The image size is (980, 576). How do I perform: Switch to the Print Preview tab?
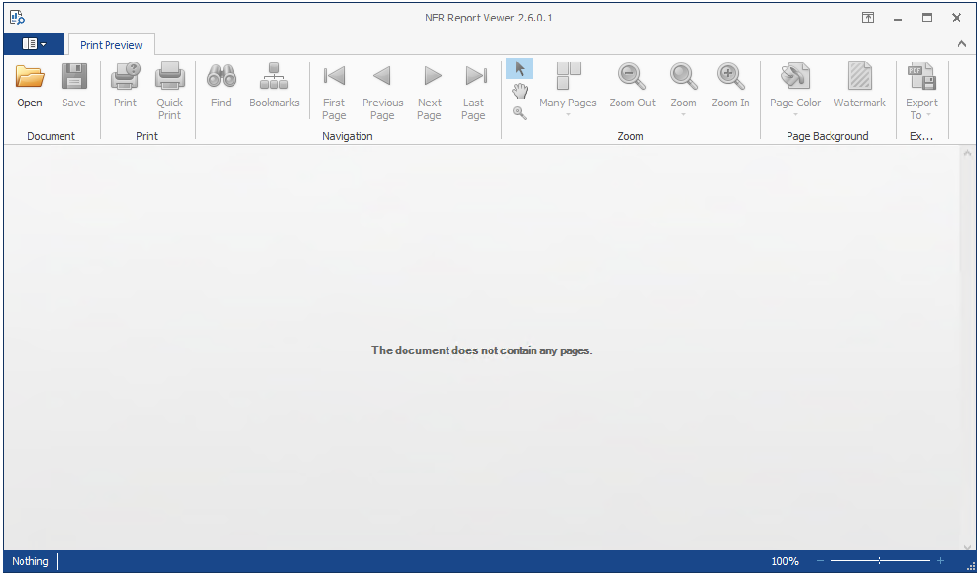(111, 45)
